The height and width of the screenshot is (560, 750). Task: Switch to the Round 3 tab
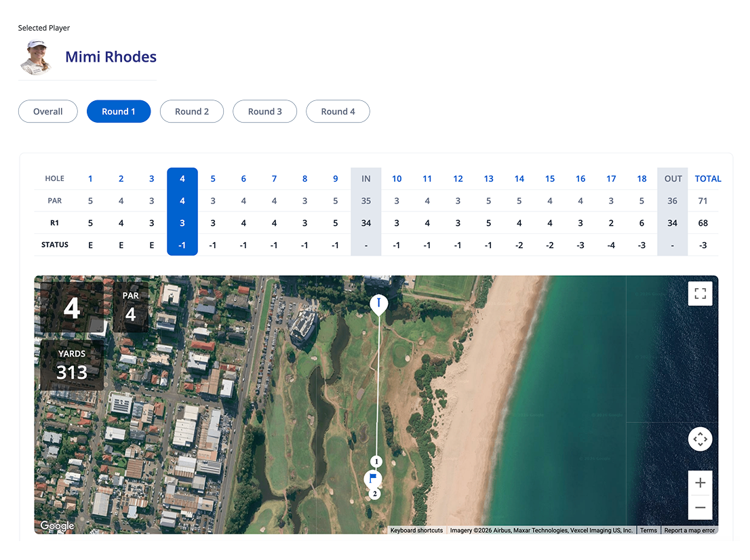click(x=265, y=111)
